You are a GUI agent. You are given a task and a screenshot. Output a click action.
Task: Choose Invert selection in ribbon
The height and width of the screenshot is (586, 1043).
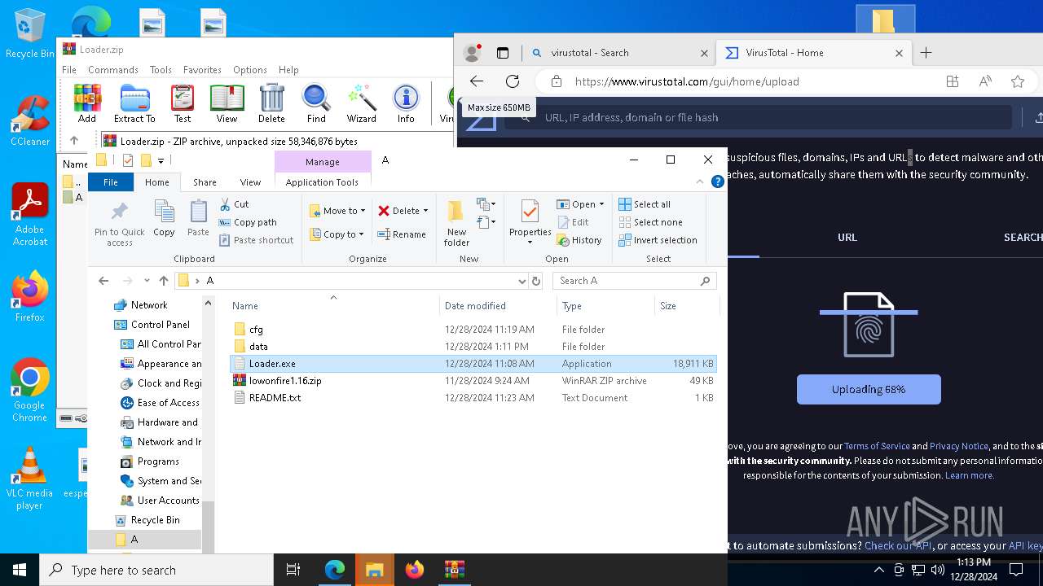point(658,240)
